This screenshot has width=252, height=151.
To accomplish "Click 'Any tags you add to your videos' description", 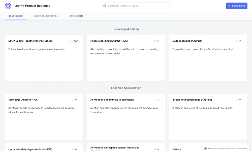I will pos(42,110).
